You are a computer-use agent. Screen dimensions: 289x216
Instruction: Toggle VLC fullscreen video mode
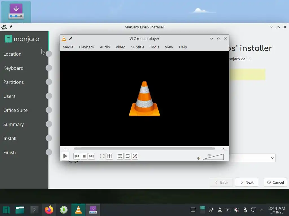tap(102, 156)
